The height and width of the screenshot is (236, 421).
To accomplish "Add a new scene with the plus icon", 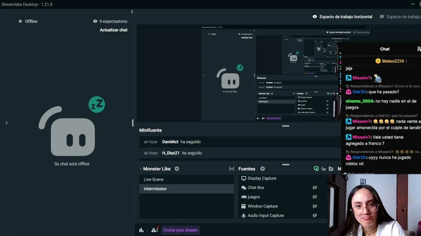I will pyautogui.click(x=177, y=169).
